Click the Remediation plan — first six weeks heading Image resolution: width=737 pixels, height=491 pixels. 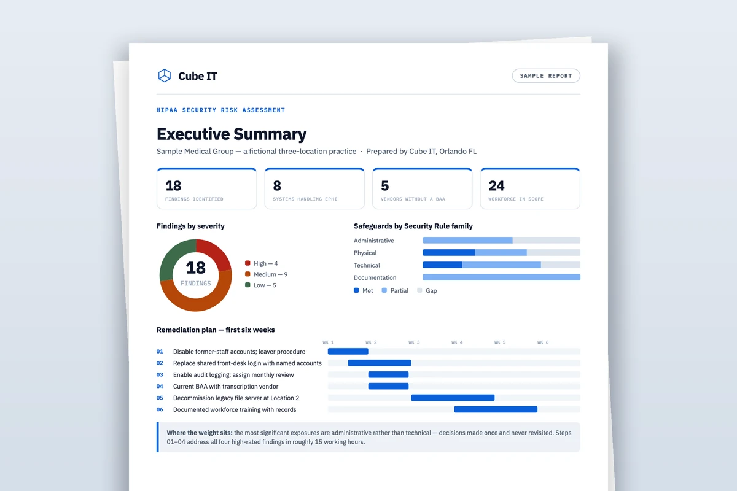click(x=216, y=330)
